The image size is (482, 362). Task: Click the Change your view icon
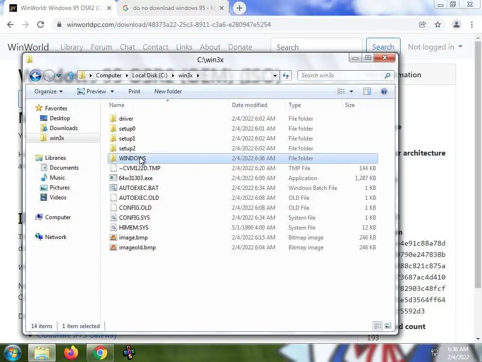[x=341, y=91]
